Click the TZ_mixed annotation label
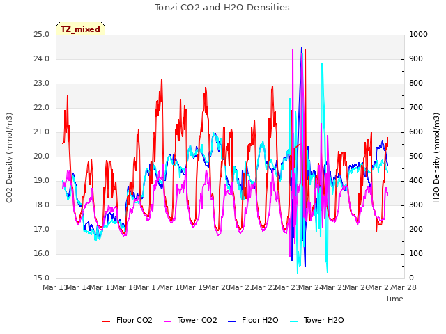 click(x=81, y=29)
